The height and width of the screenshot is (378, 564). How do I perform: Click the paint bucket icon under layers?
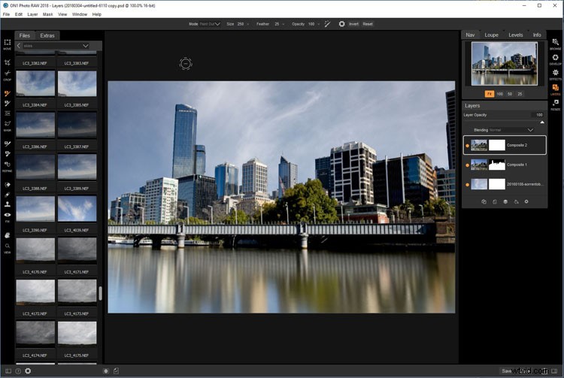coord(516,202)
